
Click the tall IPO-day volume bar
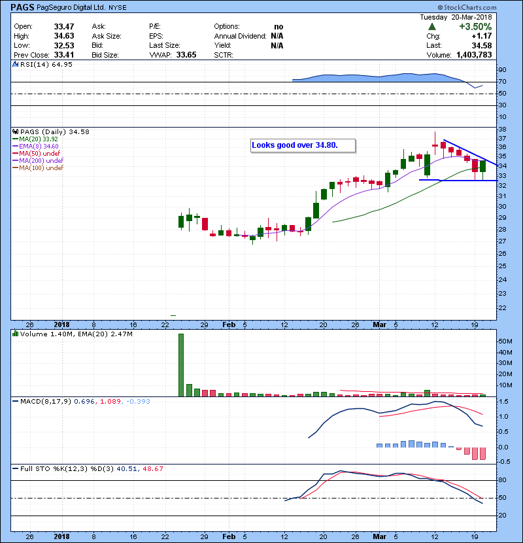(181, 365)
